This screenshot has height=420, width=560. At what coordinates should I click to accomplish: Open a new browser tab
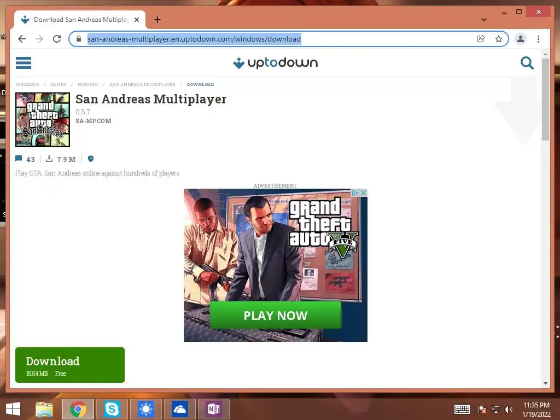(157, 20)
